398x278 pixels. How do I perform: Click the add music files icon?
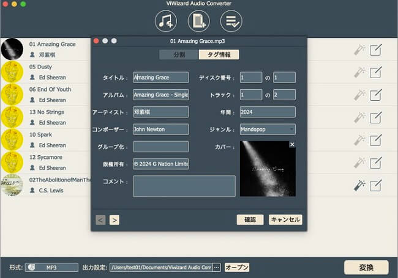click(166, 21)
